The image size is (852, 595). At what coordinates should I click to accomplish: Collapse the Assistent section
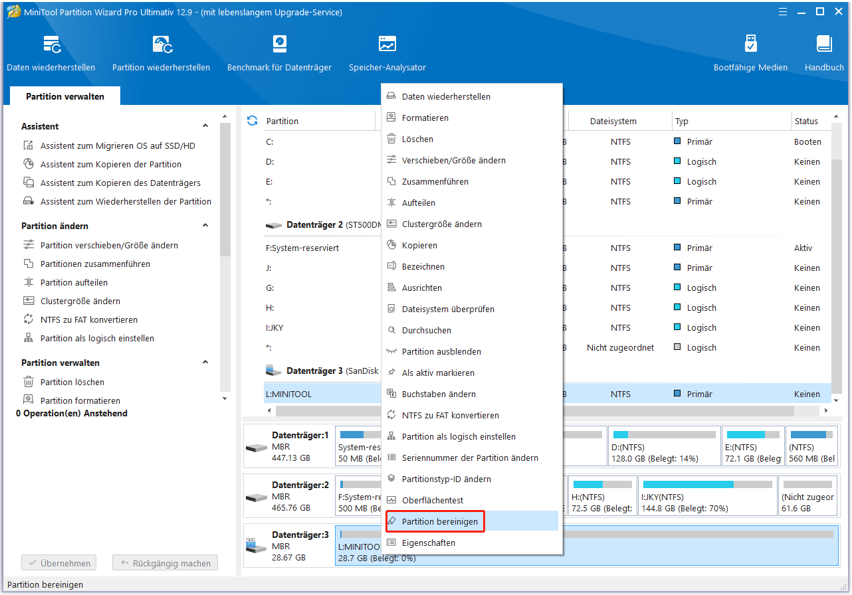click(x=205, y=126)
